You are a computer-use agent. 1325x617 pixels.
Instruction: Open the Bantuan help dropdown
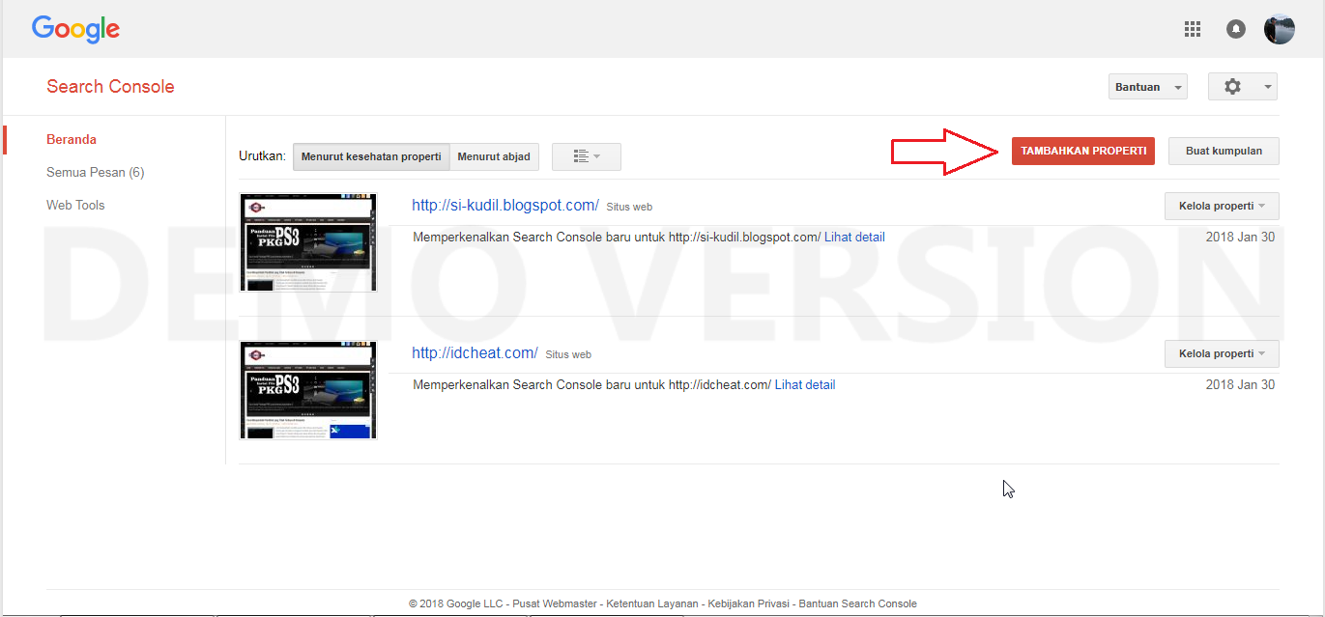click(1148, 87)
